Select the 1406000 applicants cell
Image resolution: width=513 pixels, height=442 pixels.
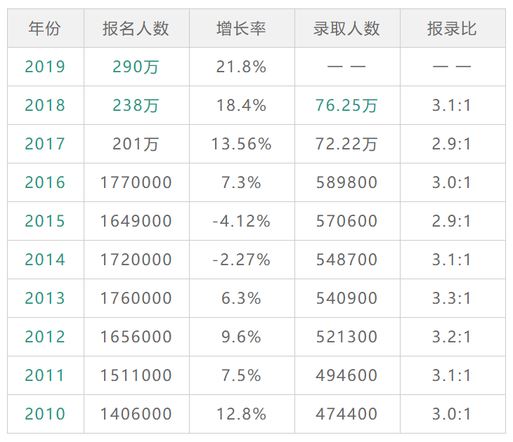(136, 413)
